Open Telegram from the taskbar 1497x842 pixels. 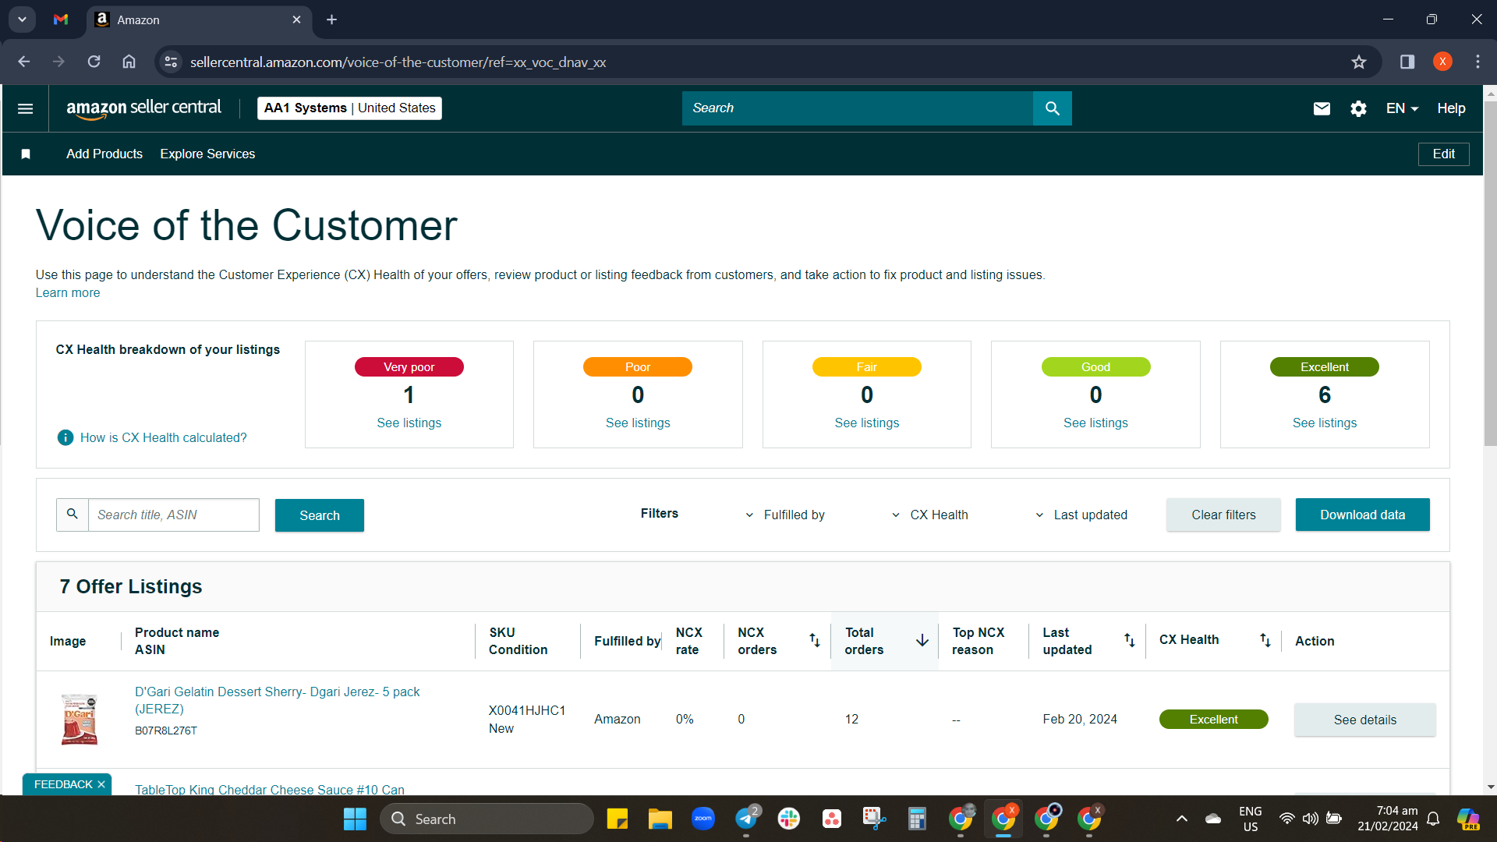pyautogui.click(x=746, y=819)
